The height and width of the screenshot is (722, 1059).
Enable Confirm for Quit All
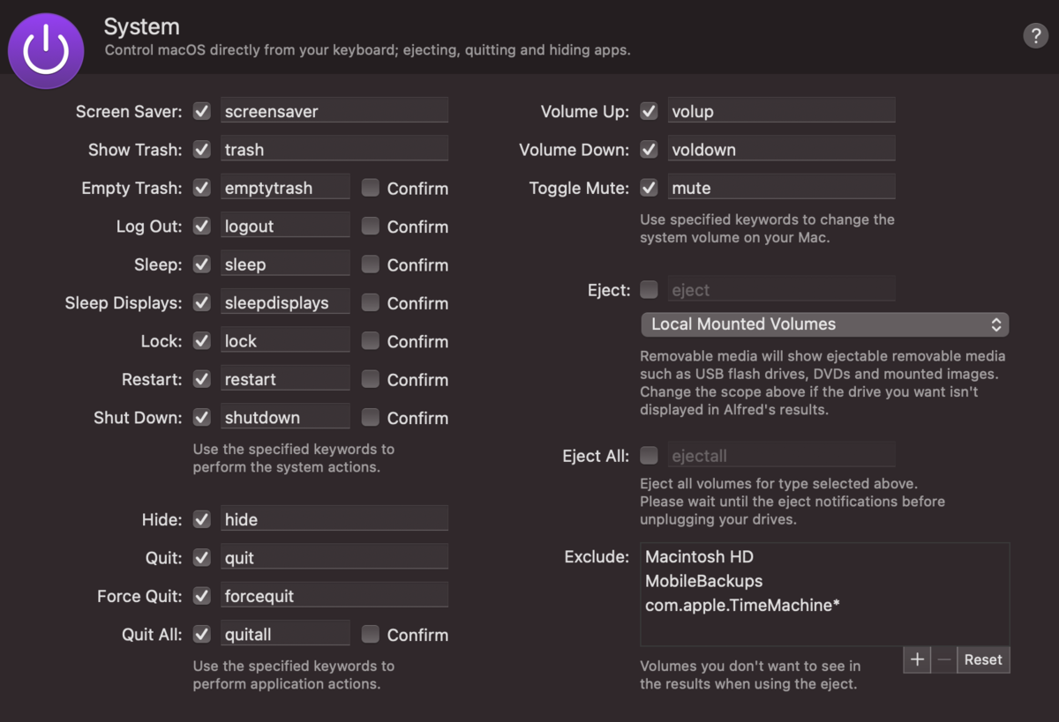click(371, 635)
